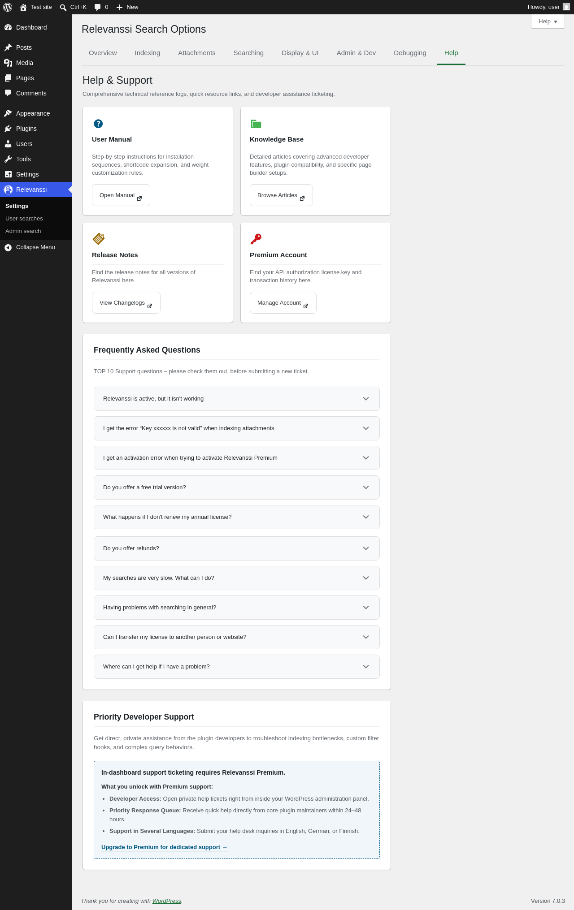
Task: Click the New label in admin bar
Action: (x=132, y=7)
